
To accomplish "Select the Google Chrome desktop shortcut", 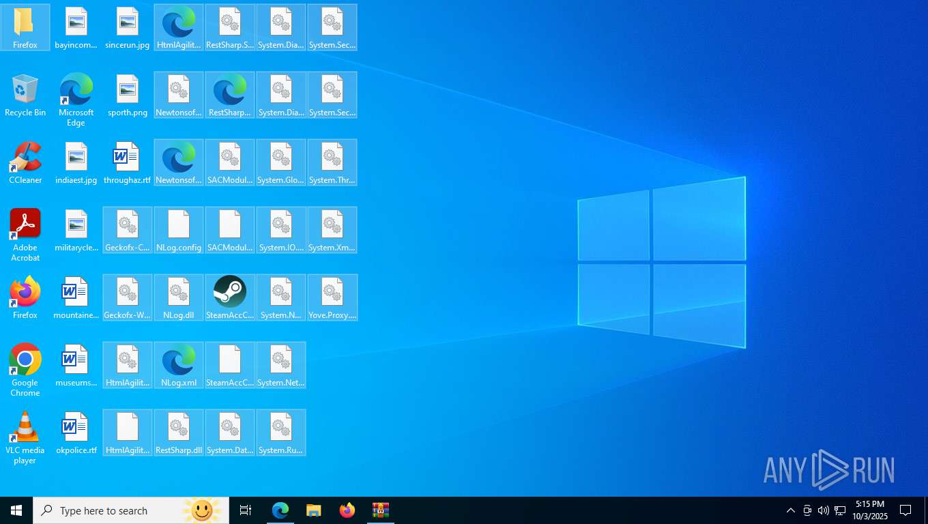I will [25, 370].
